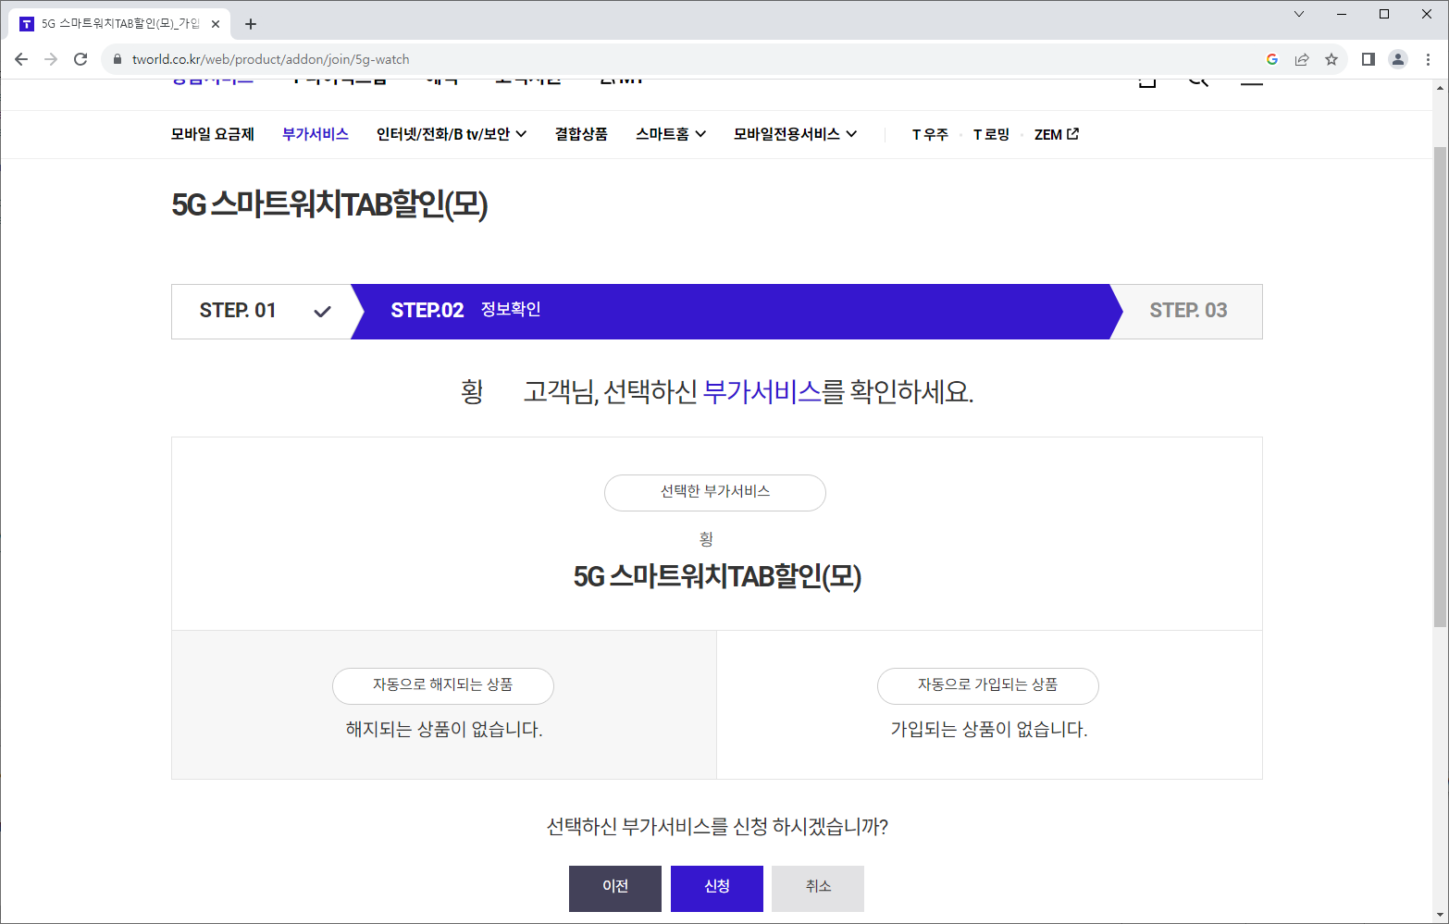Click the blue 부가서비스 word in the confirmation sentence
Image resolution: width=1449 pixels, height=924 pixels.
click(x=762, y=392)
